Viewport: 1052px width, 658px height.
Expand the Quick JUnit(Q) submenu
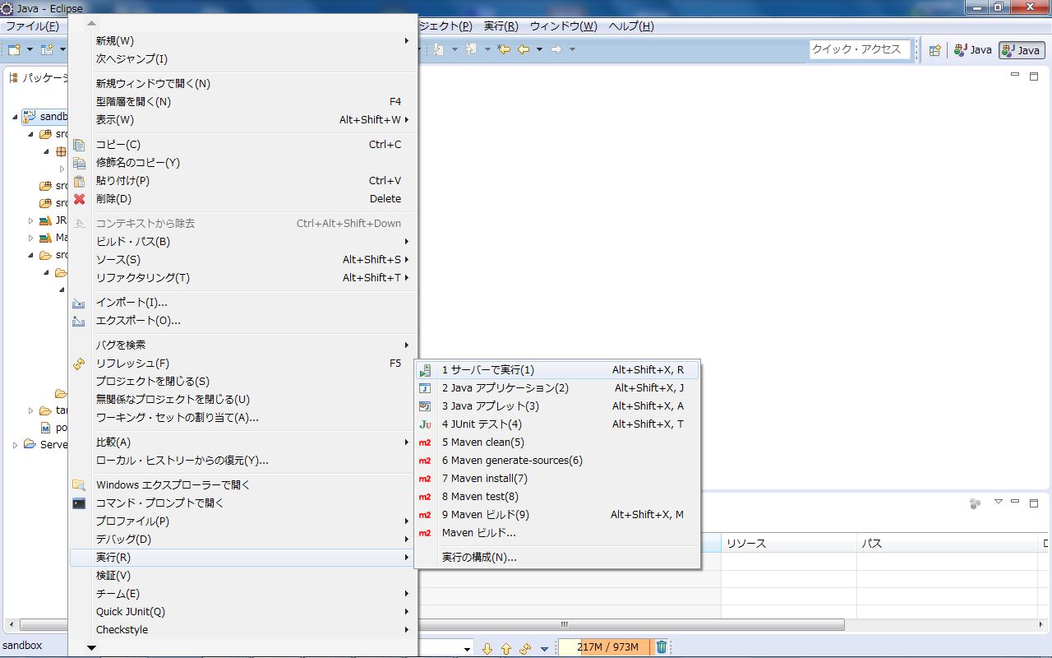243,612
